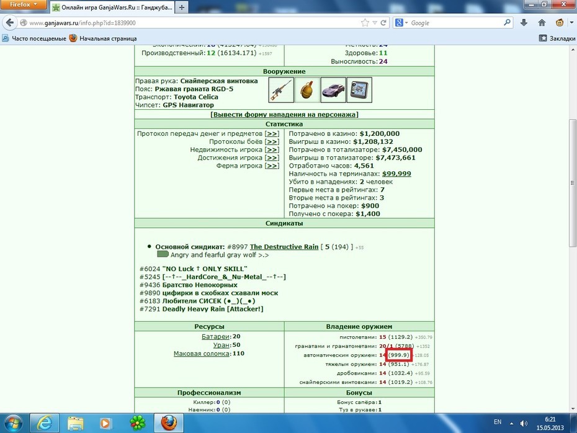The height and width of the screenshot is (433, 577).
Task: Go to home page icon
Action: coord(542,23)
